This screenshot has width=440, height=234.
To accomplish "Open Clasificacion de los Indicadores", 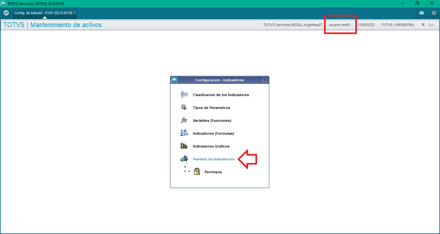I will tap(221, 95).
